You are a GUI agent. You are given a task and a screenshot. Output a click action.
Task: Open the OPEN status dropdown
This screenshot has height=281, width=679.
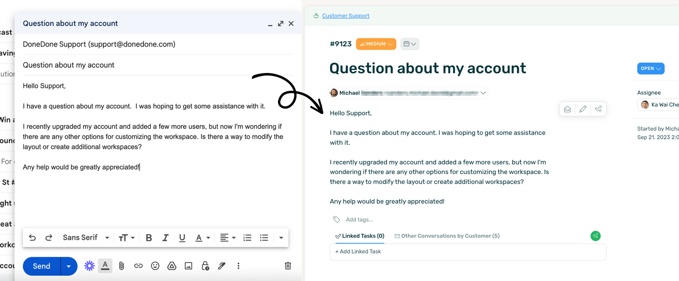click(x=651, y=68)
